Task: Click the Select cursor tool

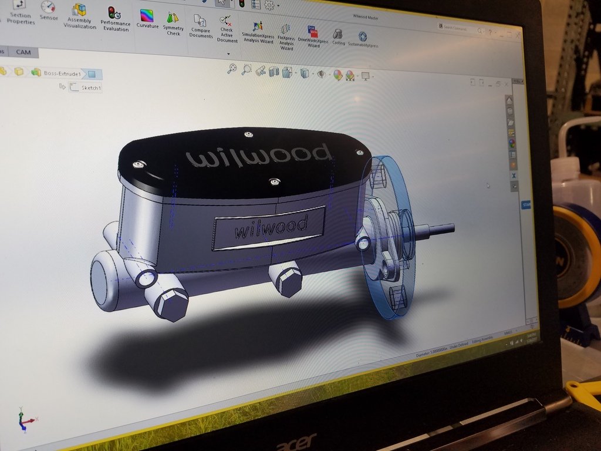Action: (x=221, y=2)
